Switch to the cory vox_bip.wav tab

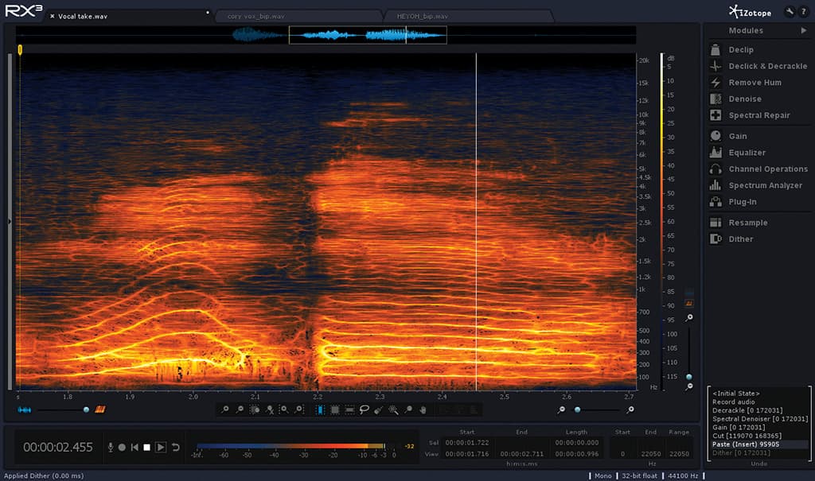[x=255, y=16]
